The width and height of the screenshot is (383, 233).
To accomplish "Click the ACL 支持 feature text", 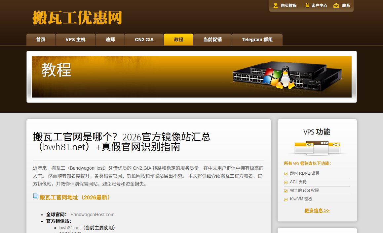I will point(298,182).
